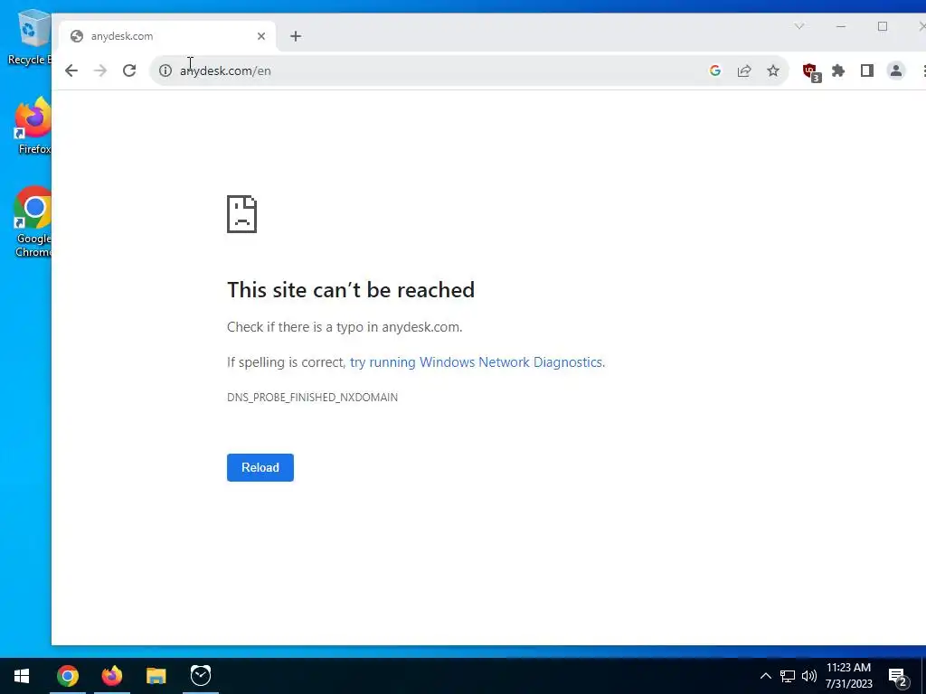
Task: Open the Extensions puzzle icon
Action: [838, 70]
